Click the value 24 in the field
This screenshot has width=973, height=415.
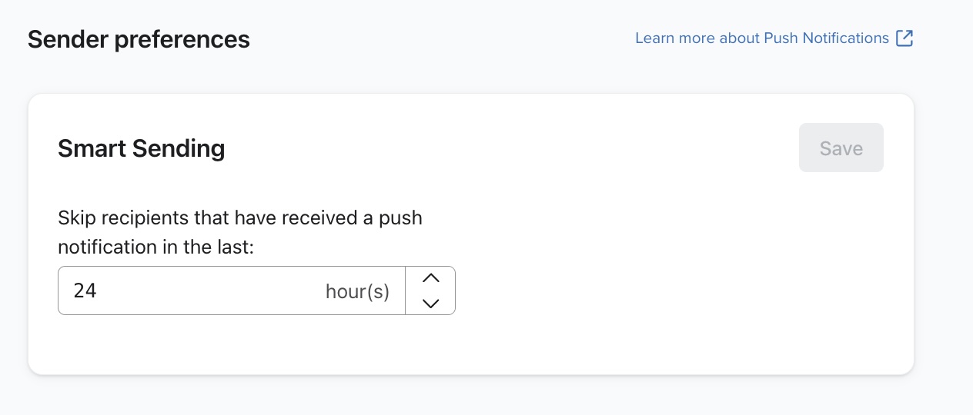(85, 290)
